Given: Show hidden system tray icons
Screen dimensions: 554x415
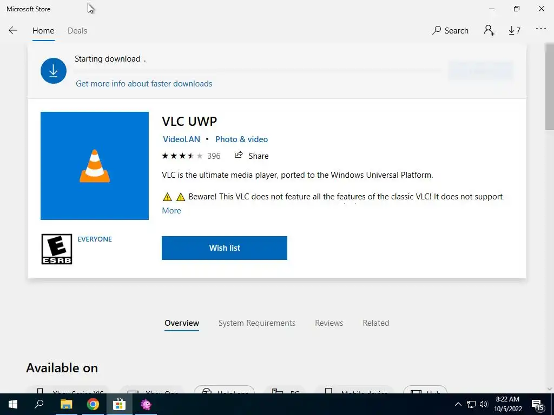Looking at the screenshot, I should click(x=458, y=404).
